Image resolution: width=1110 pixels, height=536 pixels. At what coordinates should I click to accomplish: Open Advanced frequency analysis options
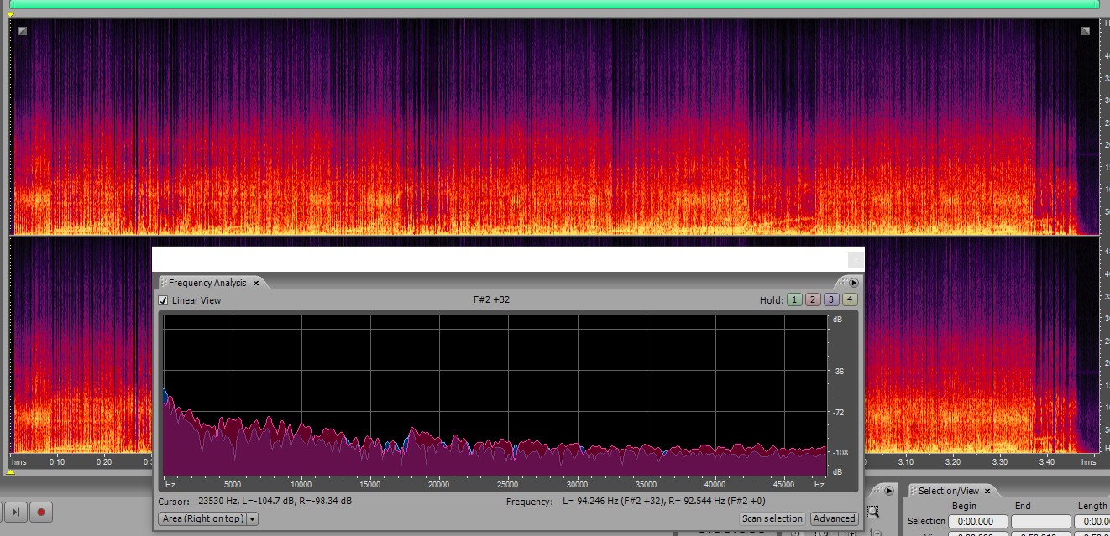pyautogui.click(x=834, y=518)
